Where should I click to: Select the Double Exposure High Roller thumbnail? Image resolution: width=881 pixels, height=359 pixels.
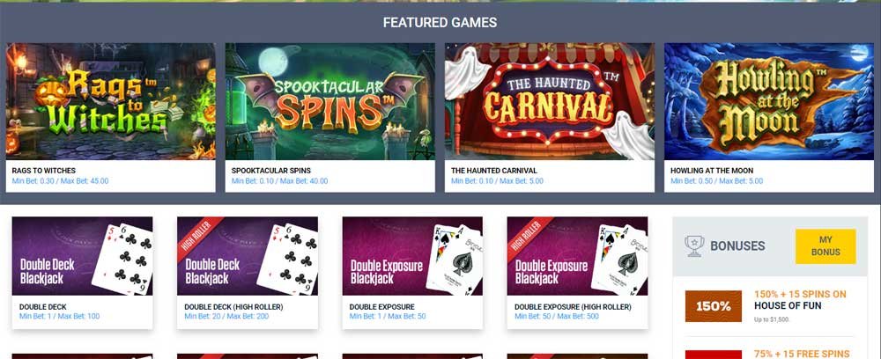577,256
